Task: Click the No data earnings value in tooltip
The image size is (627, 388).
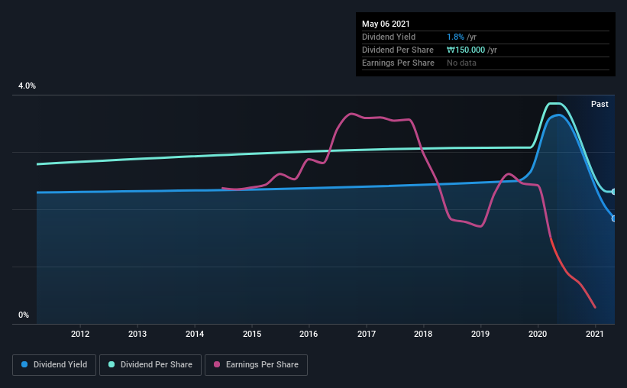Action: [x=461, y=63]
